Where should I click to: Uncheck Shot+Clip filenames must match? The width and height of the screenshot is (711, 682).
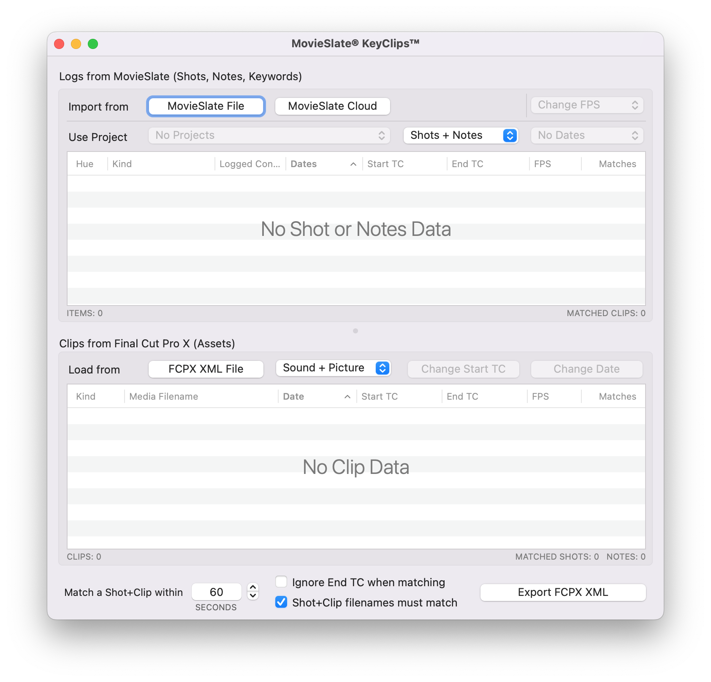(281, 602)
